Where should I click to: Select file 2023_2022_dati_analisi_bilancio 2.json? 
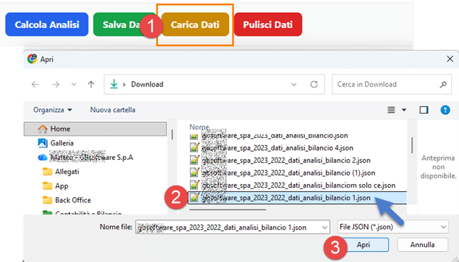[280, 161]
